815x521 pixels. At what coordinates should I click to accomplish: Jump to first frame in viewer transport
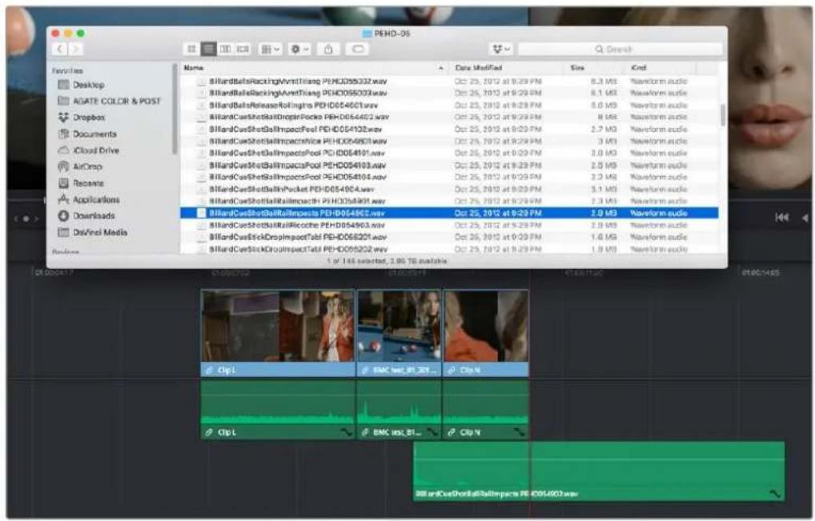pos(781,218)
